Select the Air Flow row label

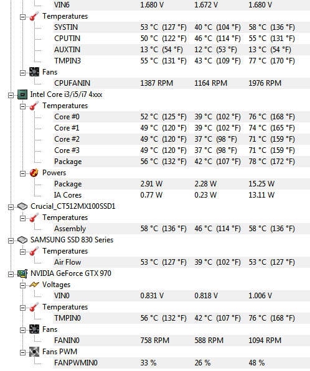(x=68, y=262)
